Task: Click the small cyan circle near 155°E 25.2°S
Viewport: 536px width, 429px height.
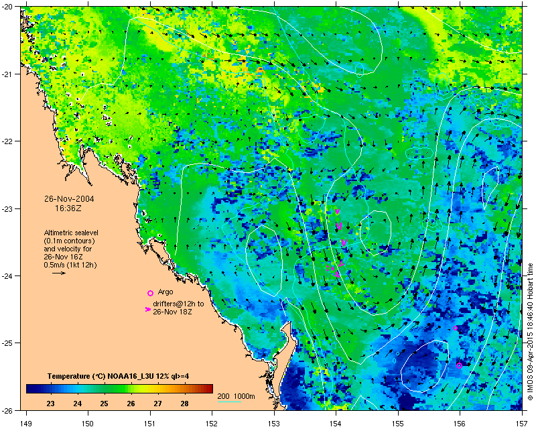Action: pyautogui.click(x=397, y=353)
